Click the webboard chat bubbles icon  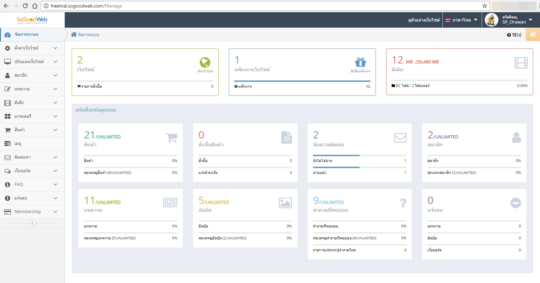click(x=8, y=171)
